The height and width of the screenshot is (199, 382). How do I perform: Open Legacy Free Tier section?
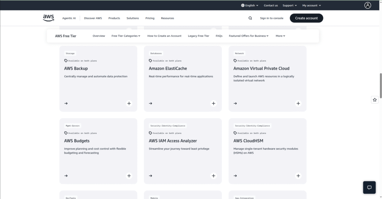coord(198,36)
